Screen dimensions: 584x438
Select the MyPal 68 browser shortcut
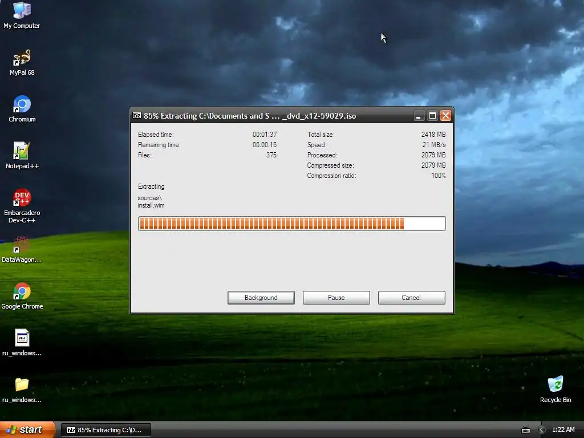(x=22, y=62)
